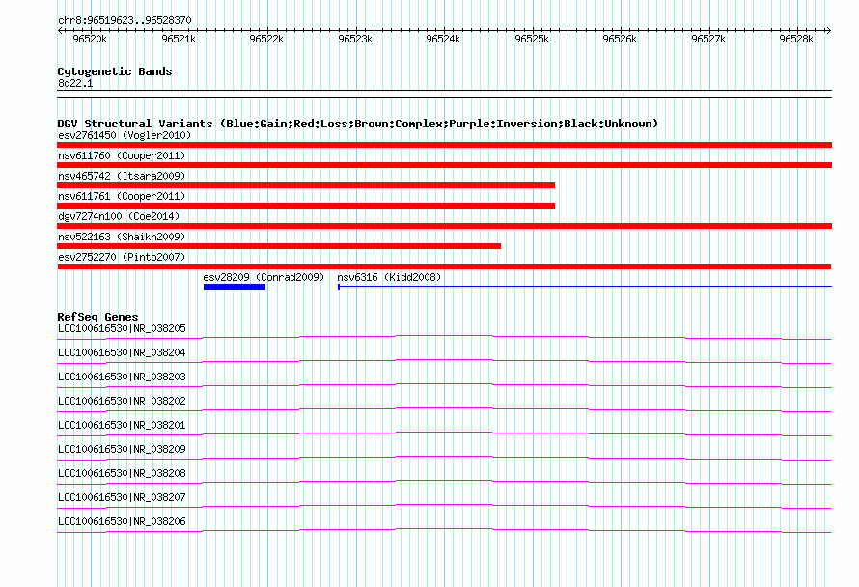Screen dimensions: 859x587
Task: Click the chr8:96519623..96528370 coordinates text
Action: coord(125,20)
